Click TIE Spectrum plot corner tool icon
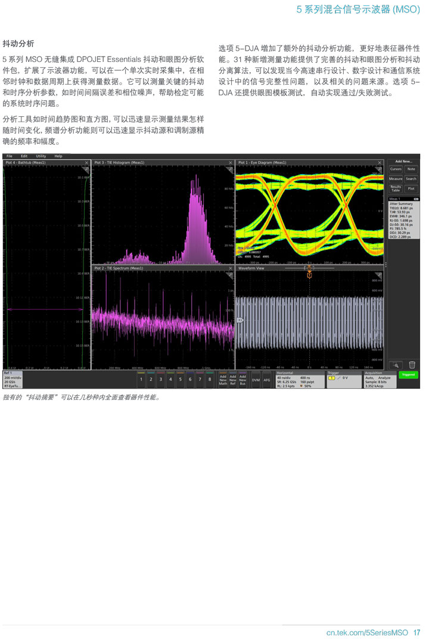Image resolution: width=429 pixels, height=639 pixels. tap(229, 275)
